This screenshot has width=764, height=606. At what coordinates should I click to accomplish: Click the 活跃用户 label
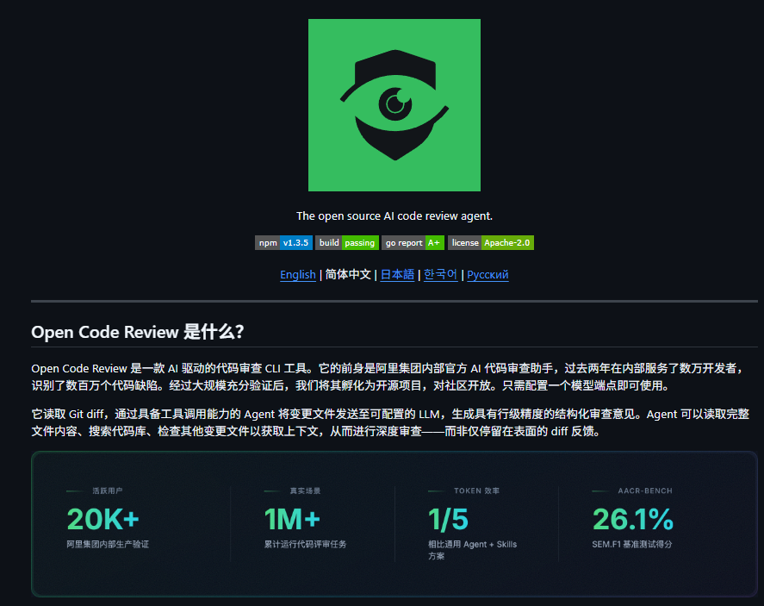click(x=108, y=491)
